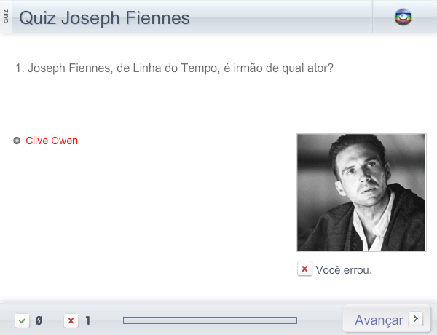Click the black and white actor photo
The width and height of the screenshot is (437, 335).
click(x=361, y=192)
